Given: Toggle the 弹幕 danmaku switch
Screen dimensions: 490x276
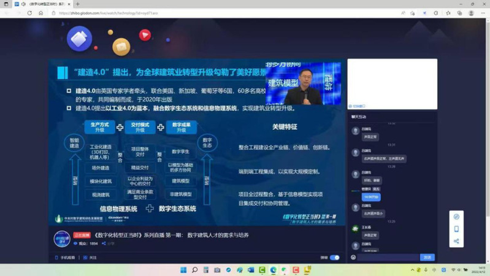Looking at the screenshot, I should pos(335,258).
